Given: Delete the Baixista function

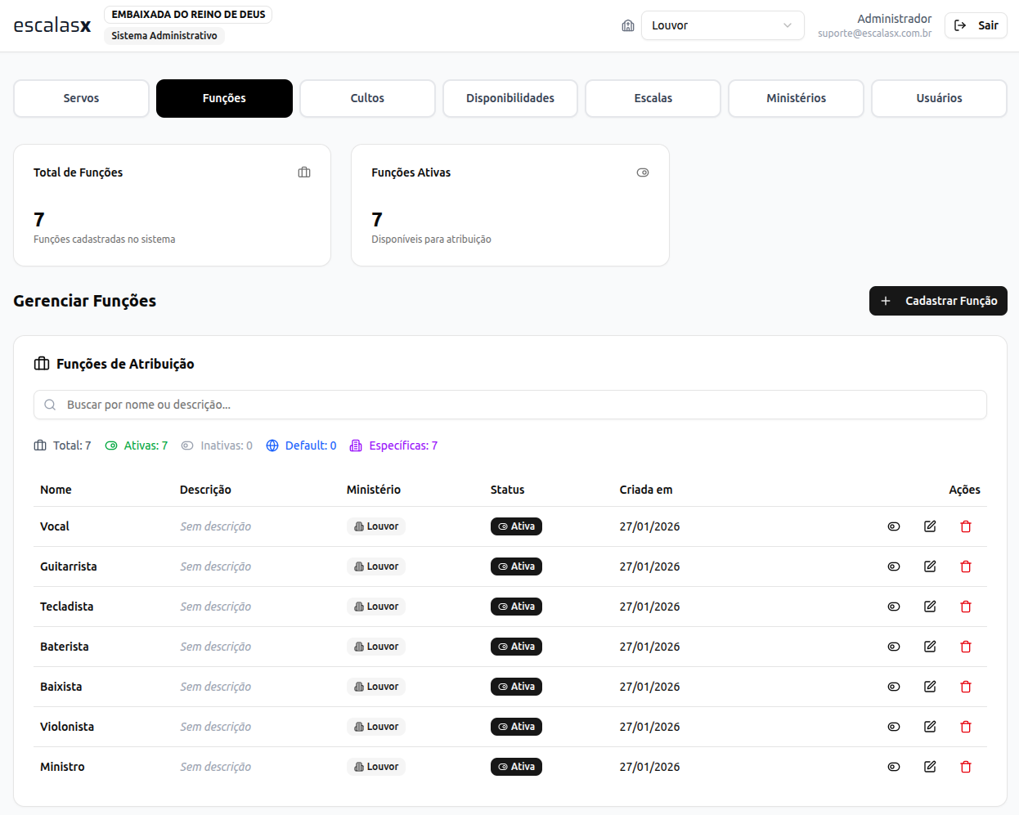Looking at the screenshot, I should [x=965, y=687].
